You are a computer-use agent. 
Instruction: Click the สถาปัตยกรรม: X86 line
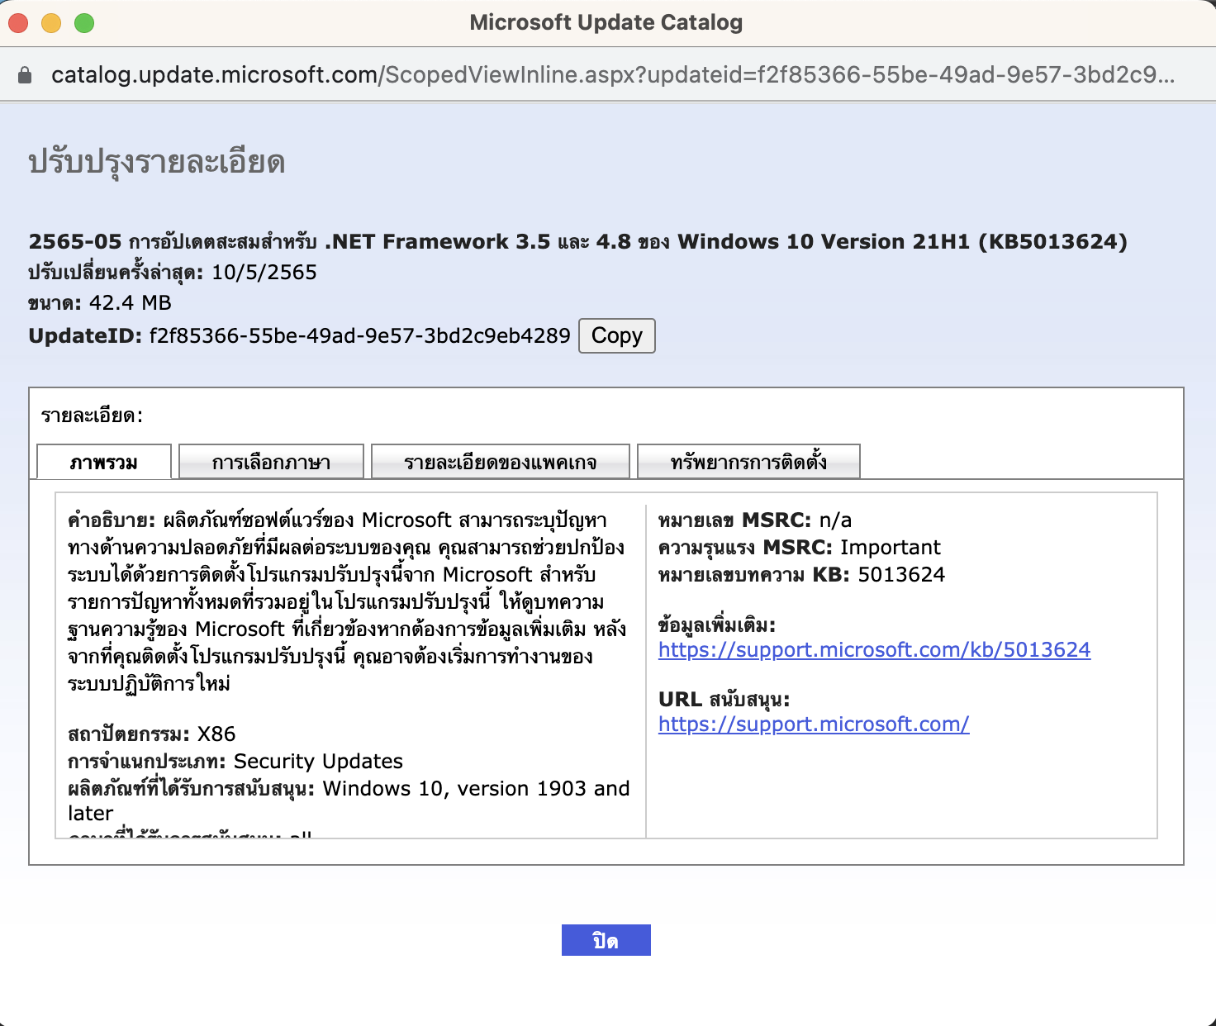tap(152, 734)
